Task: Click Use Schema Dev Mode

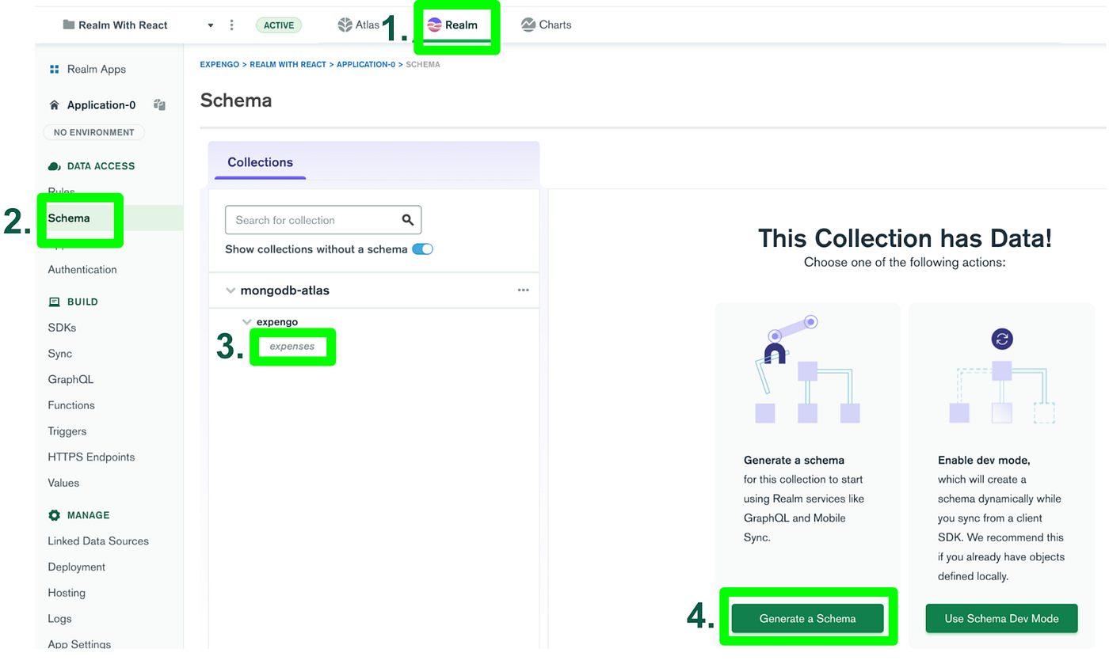Action: point(1001,618)
